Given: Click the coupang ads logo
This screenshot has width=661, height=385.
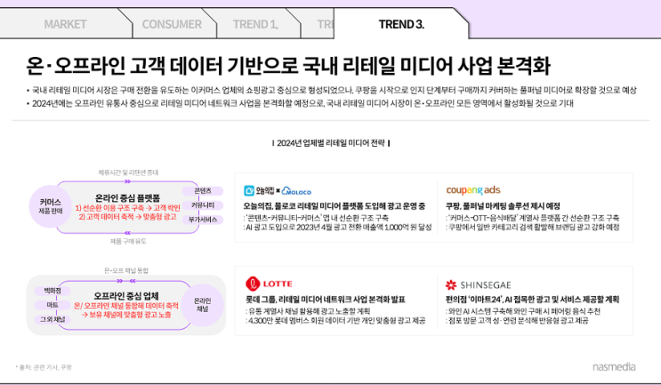Looking at the screenshot, I should pyautogui.click(x=473, y=190).
